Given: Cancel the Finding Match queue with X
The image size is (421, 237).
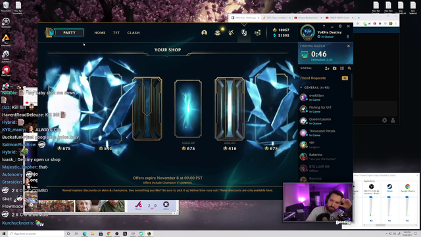Looking at the screenshot, I should [349, 46].
